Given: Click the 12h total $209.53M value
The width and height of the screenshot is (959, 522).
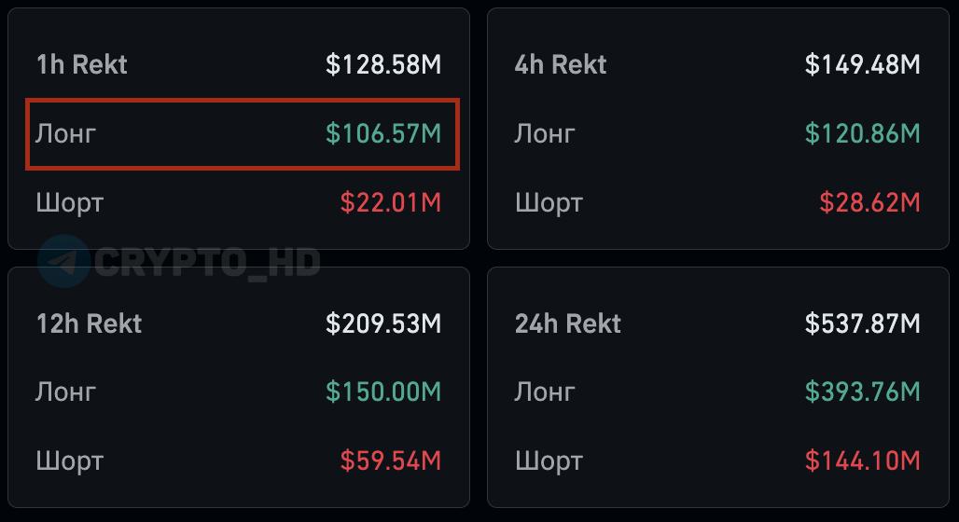Looking at the screenshot, I should [383, 323].
